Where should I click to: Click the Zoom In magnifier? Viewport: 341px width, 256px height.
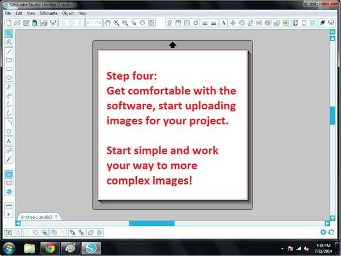pyautogui.click(x=117, y=23)
